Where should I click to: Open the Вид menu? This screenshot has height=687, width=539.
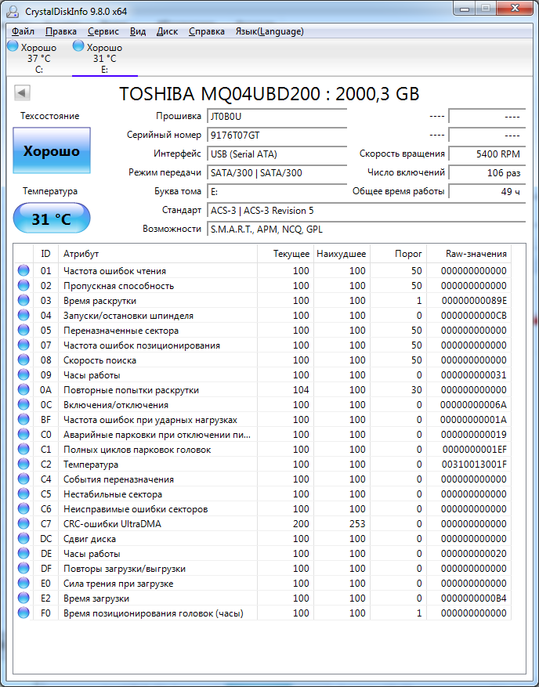[138, 31]
